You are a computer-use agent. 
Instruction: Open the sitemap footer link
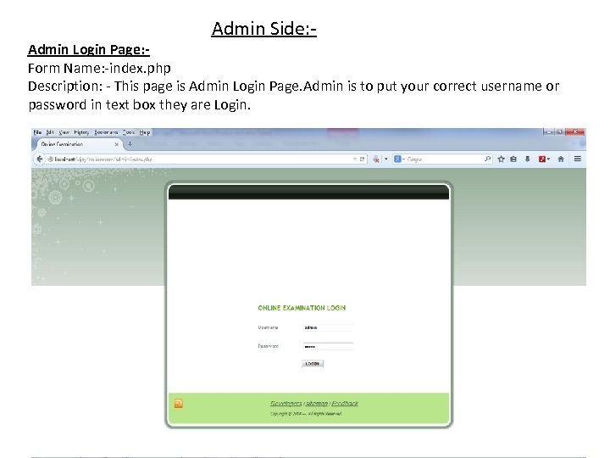(x=317, y=404)
